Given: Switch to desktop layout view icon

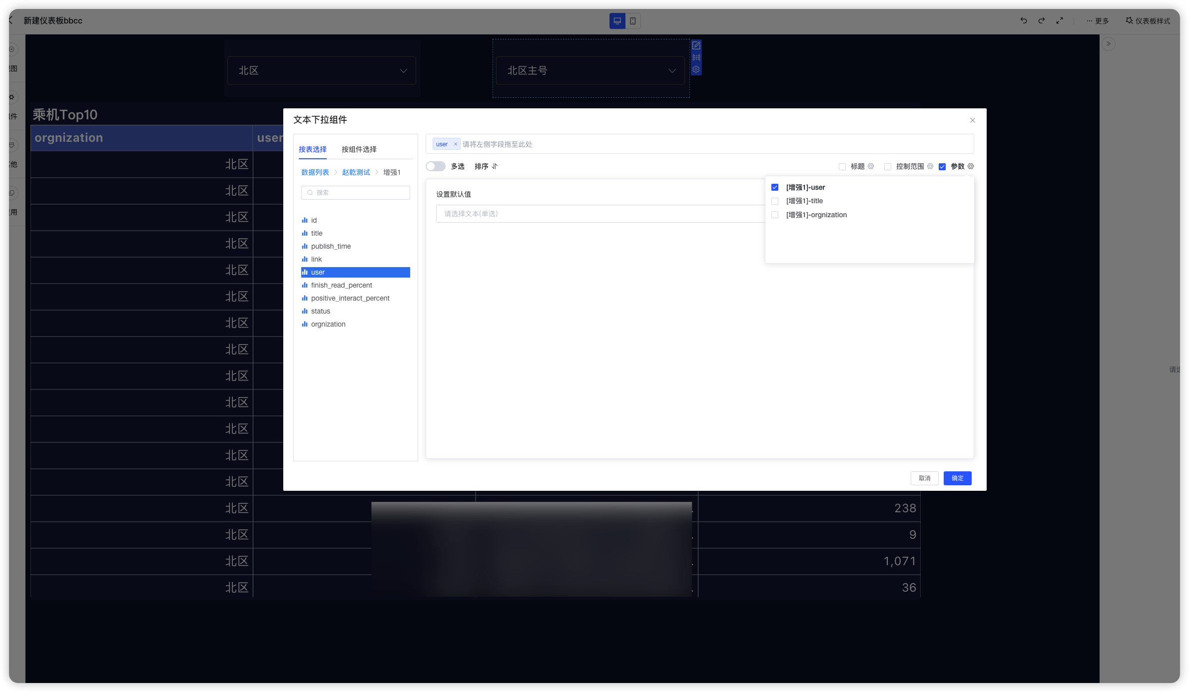Looking at the screenshot, I should (617, 21).
